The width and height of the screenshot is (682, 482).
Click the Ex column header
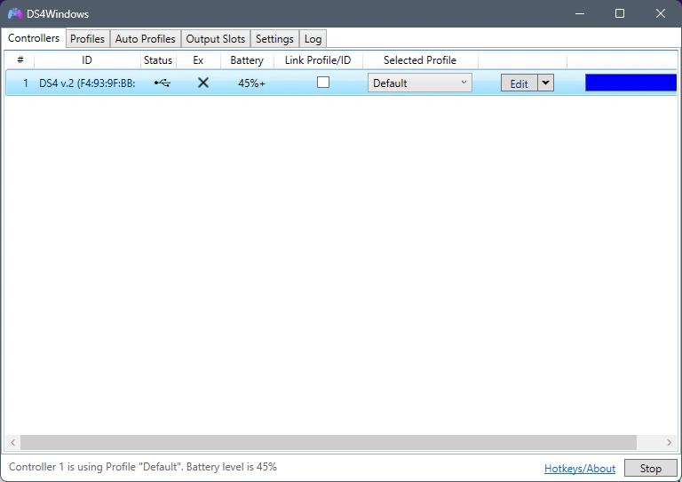198,60
